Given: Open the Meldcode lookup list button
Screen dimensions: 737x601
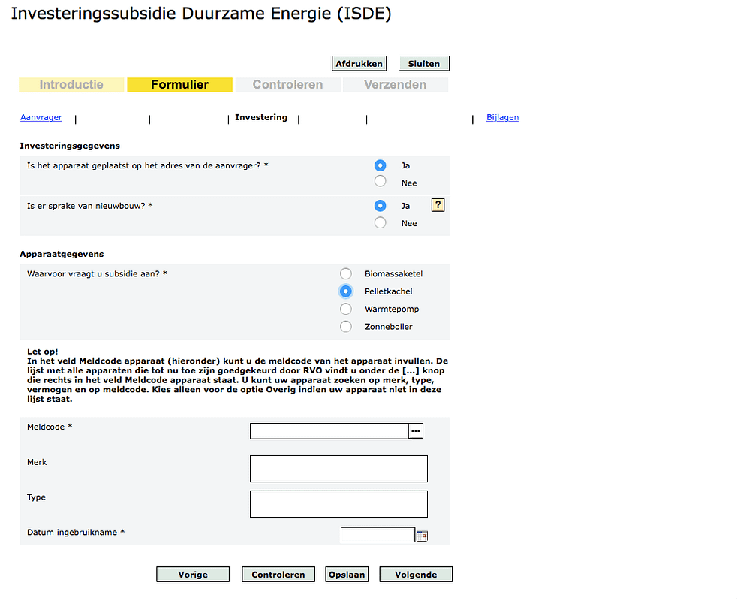Looking at the screenshot, I should pyautogui.click(x=416, y=430).
